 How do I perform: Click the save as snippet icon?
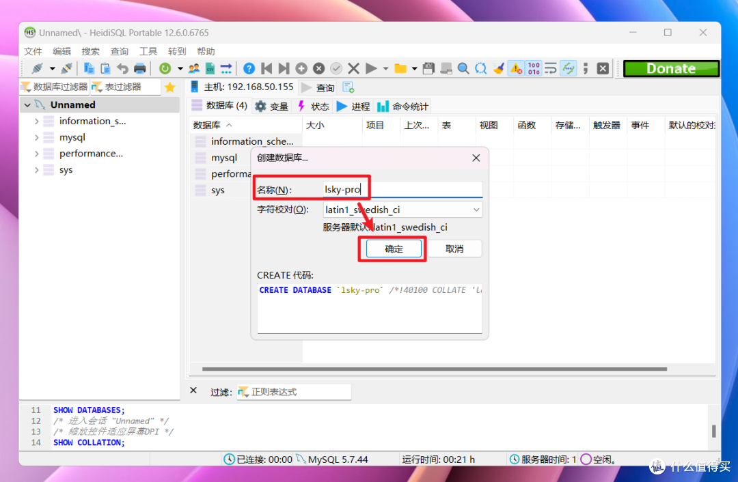(446, 69)
